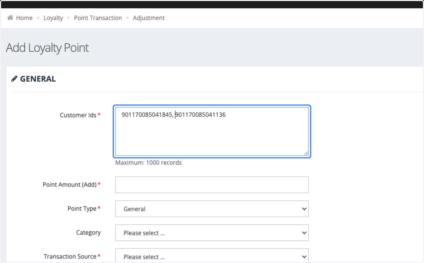This screenshot has width=424, height=263.
Task: Click the 'Maximum: 1000 records' hint text
Action: click(x=148, y=163)
